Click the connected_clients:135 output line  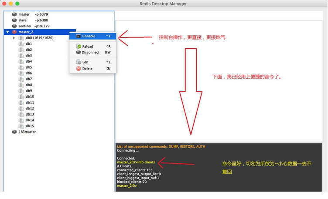(135, 170)
